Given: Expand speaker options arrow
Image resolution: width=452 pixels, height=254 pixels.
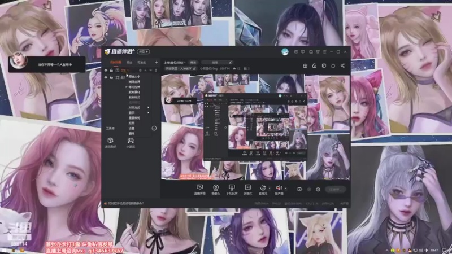Looking at the screenshot, I should click(286, 189).
